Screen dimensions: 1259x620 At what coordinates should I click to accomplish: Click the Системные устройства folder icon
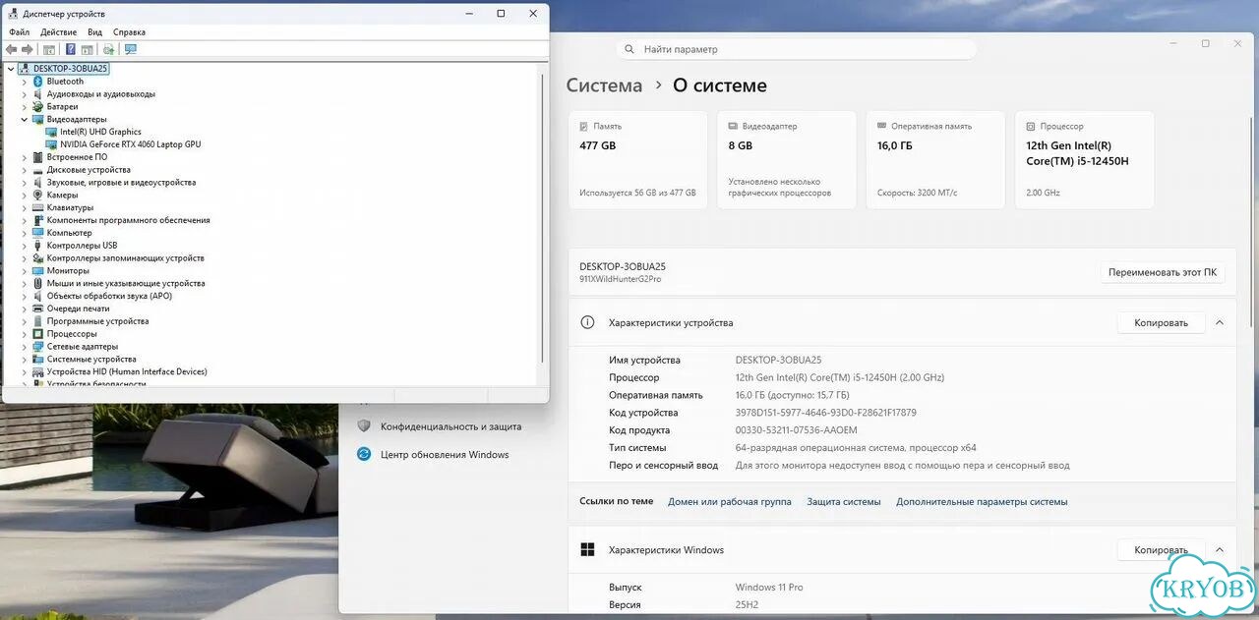coord(38,360)
